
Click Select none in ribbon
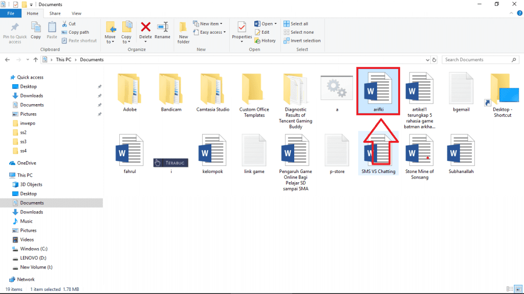pos(298,32)
